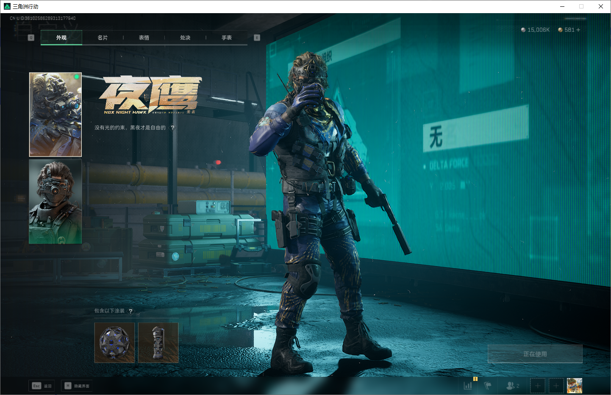Select the Nox Night Hawk skin thumbnail
Viewport: 611px width, 395px height.
pyautogui.click(x=56, y=114)
